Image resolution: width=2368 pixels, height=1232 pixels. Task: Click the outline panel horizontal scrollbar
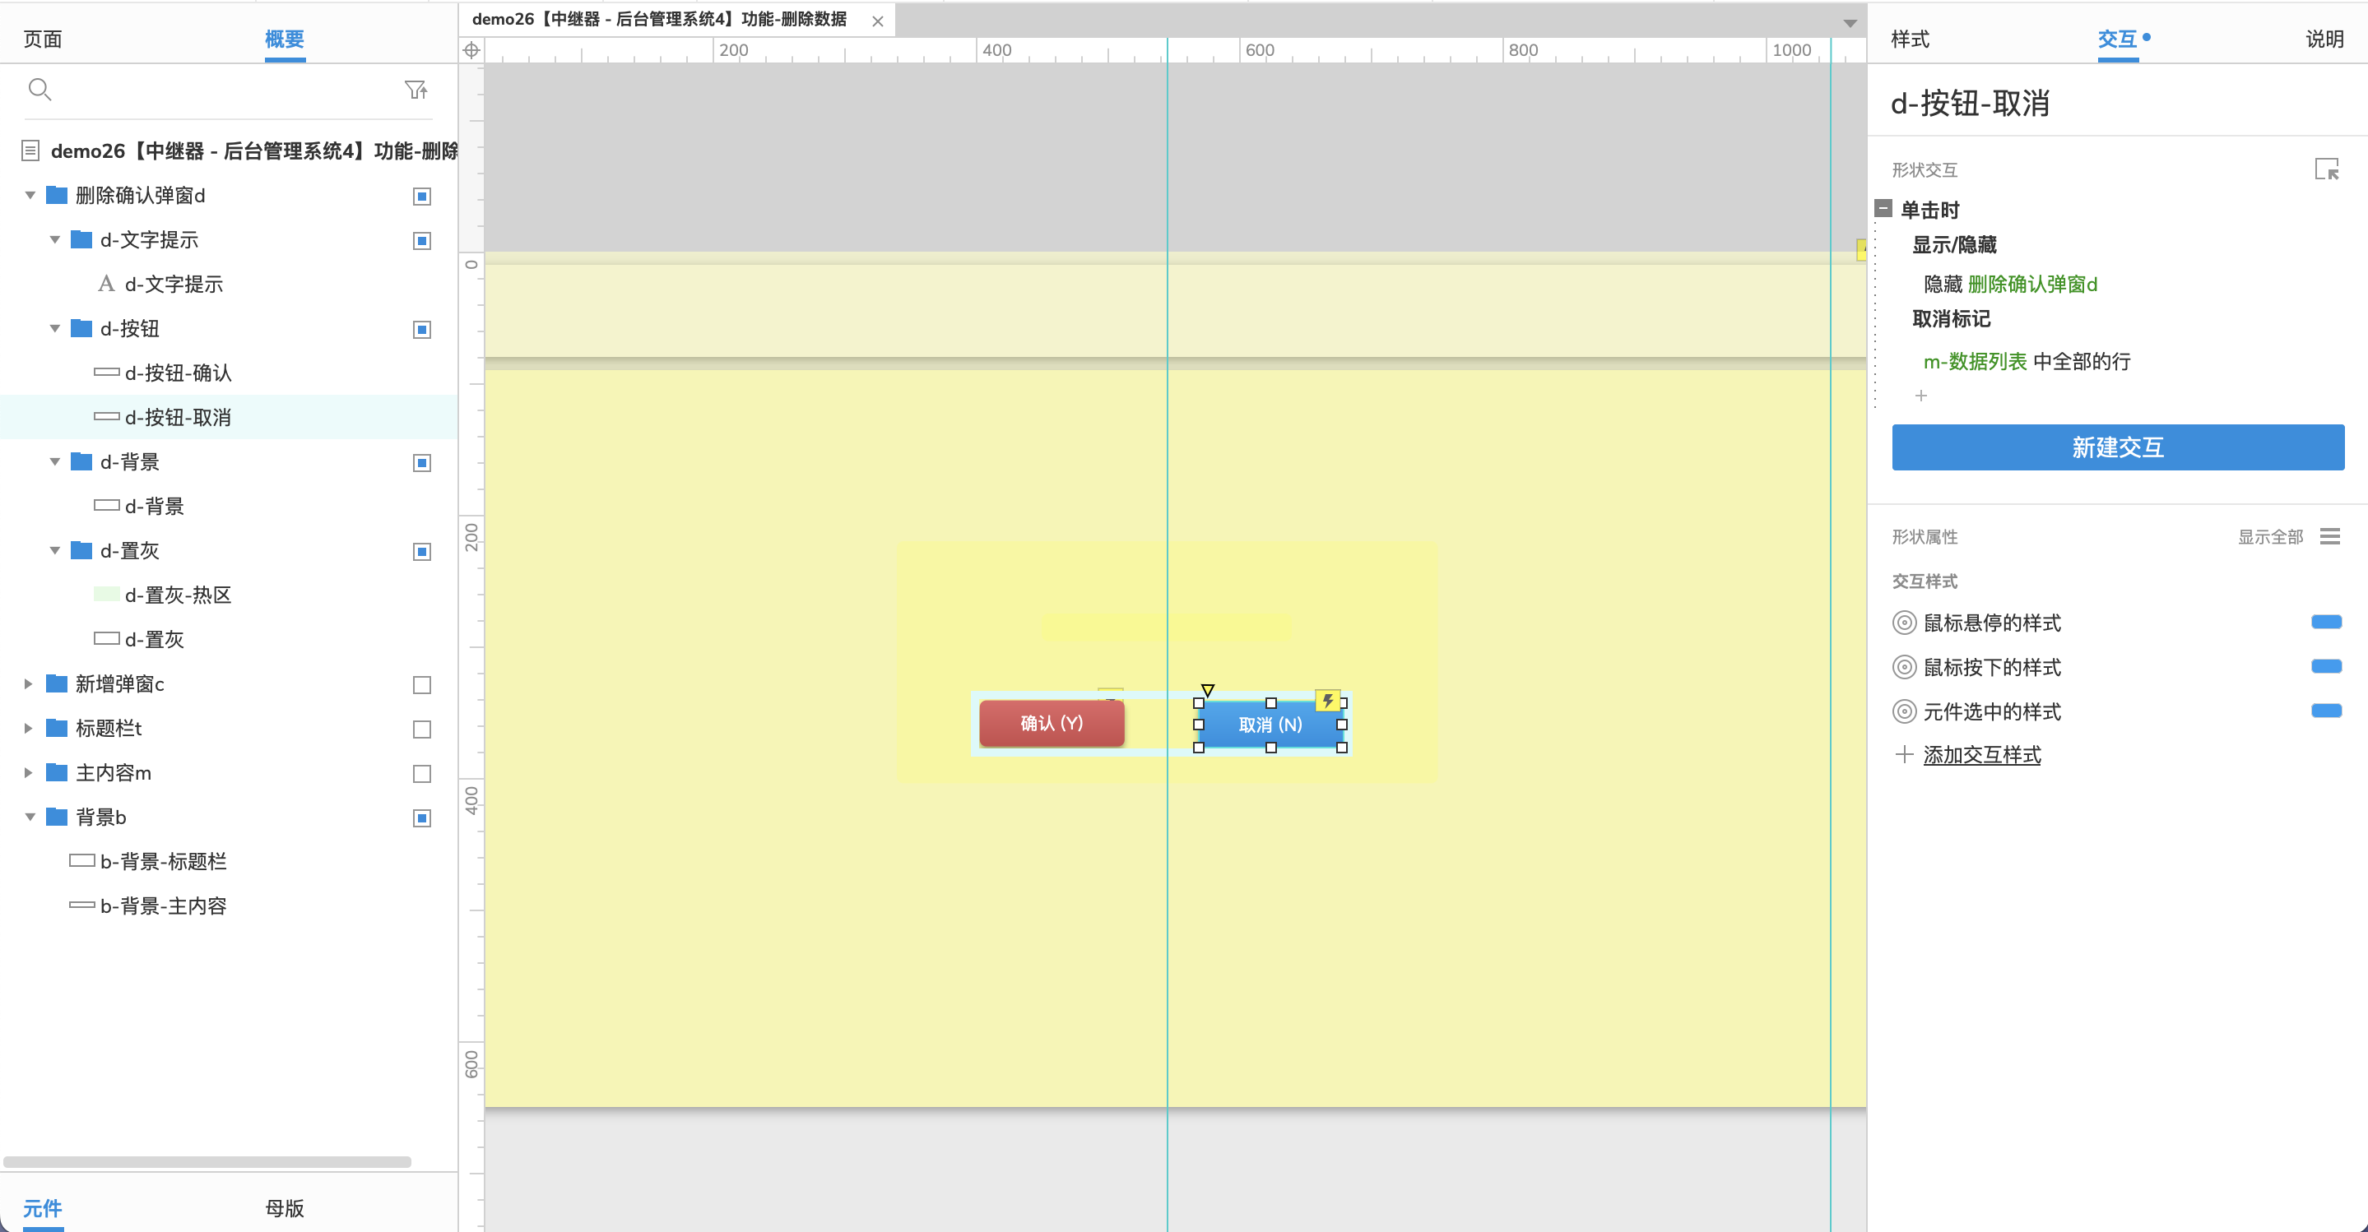pyautogui.click(x=207, y=1162)
